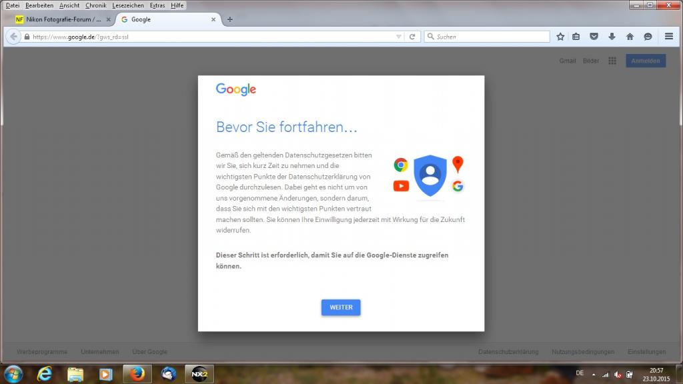Go back with the back arrow button
Viewport: 683px width, 384px height.
tap(13, 37)
